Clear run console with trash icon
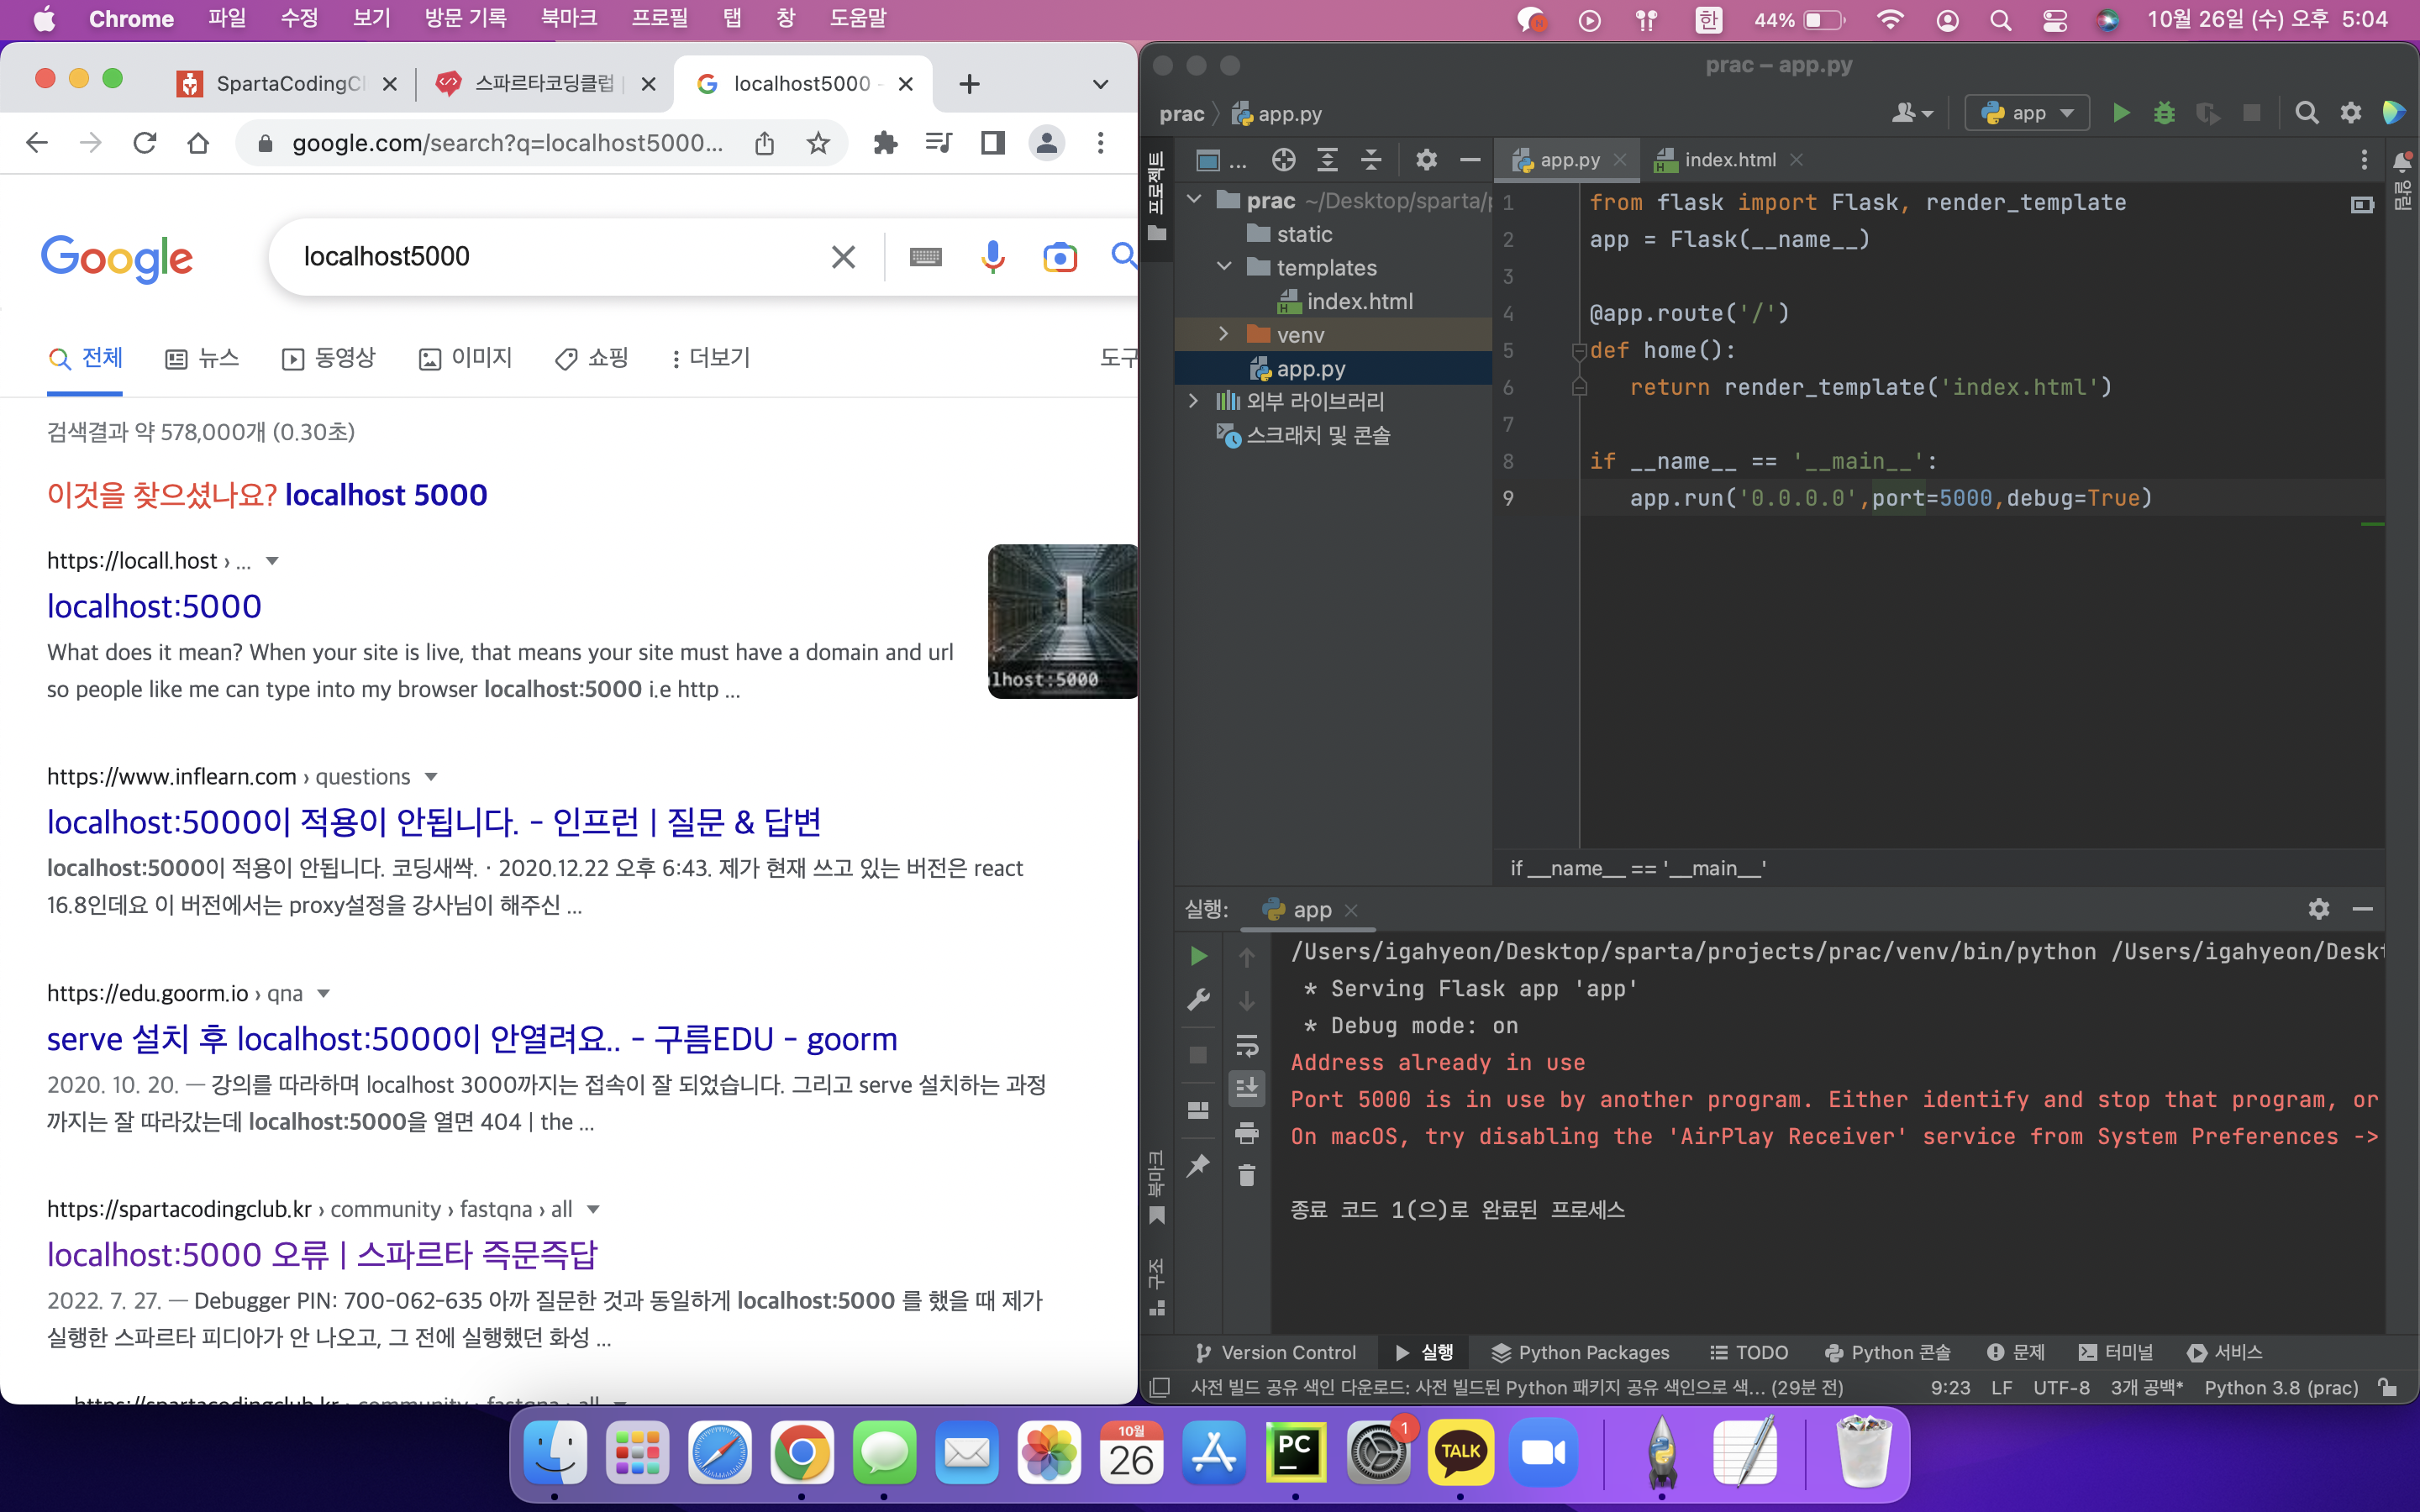2420x1512 pixels. [x=1247, y=1175]
